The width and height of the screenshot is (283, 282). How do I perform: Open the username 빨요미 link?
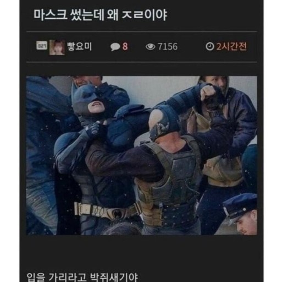point(79,46)
